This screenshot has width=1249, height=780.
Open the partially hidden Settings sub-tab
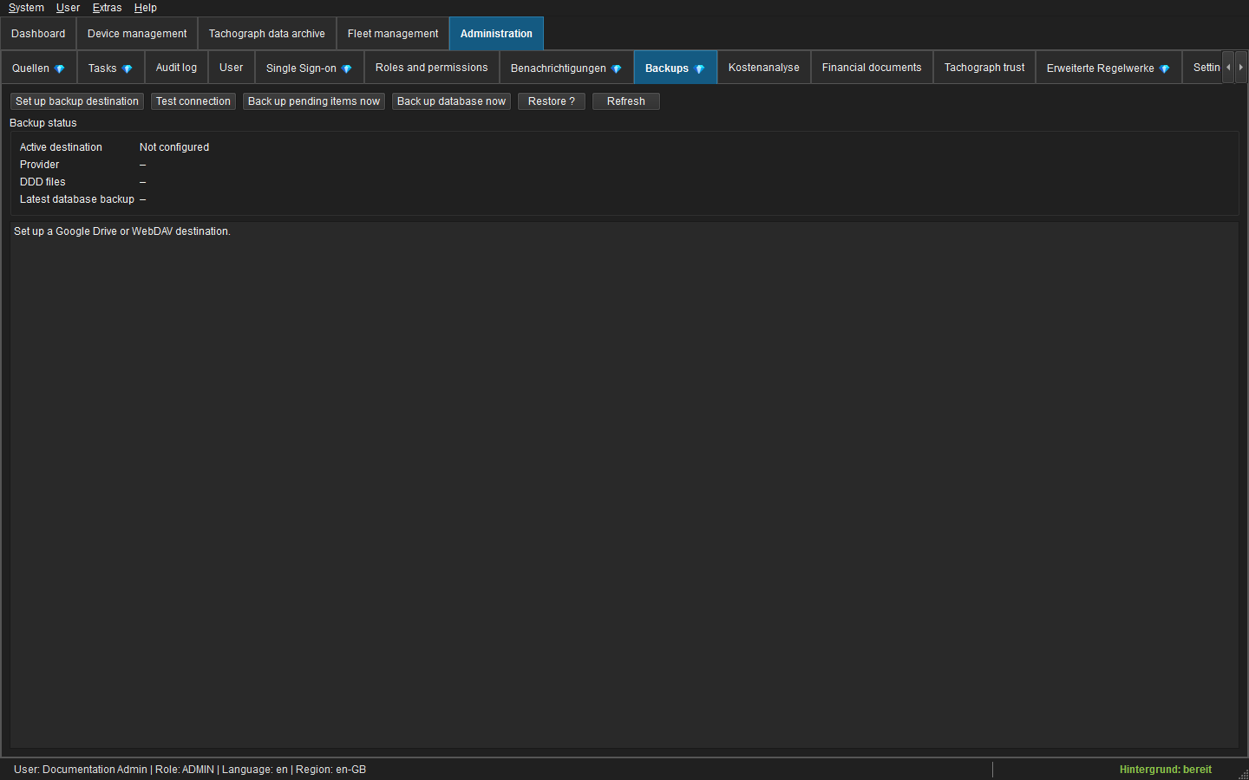coord(1203,68)
